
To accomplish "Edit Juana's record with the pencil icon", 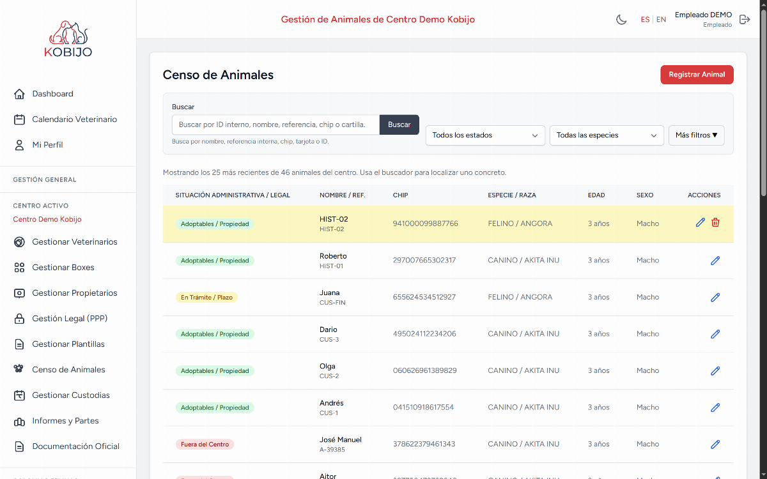I will point(715,297).
